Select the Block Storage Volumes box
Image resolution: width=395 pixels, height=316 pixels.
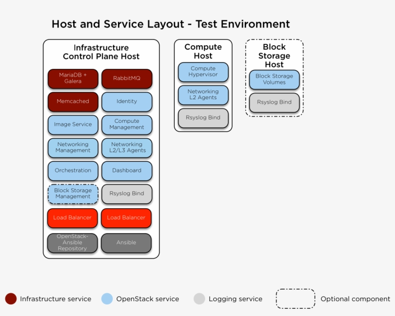click(275, 79)
